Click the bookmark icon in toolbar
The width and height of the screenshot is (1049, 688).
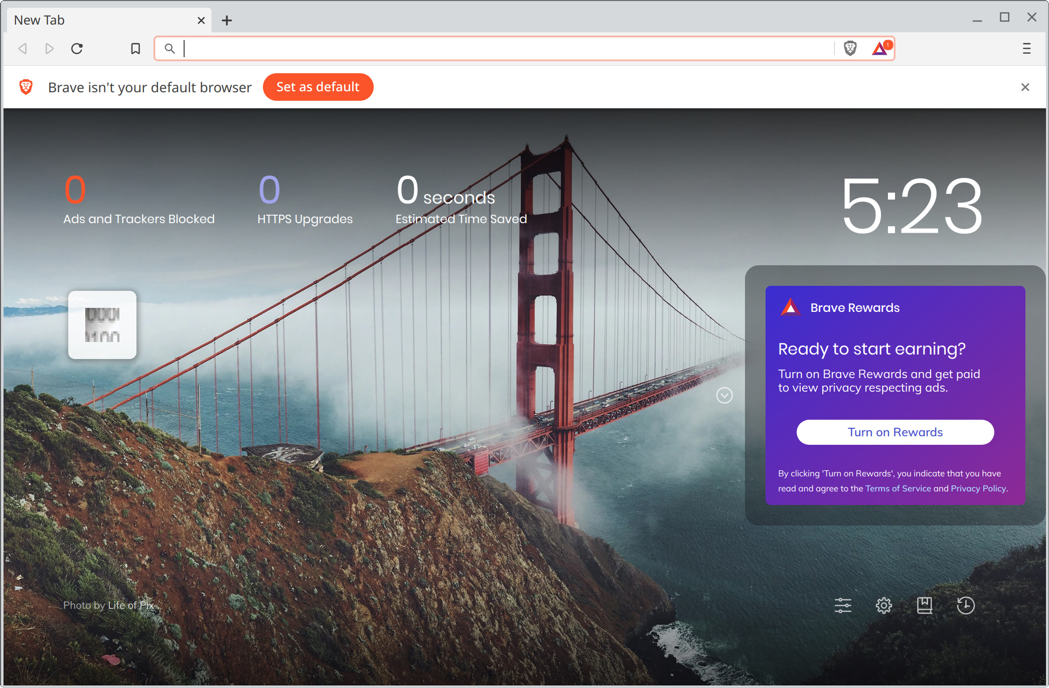coord(135,48)
